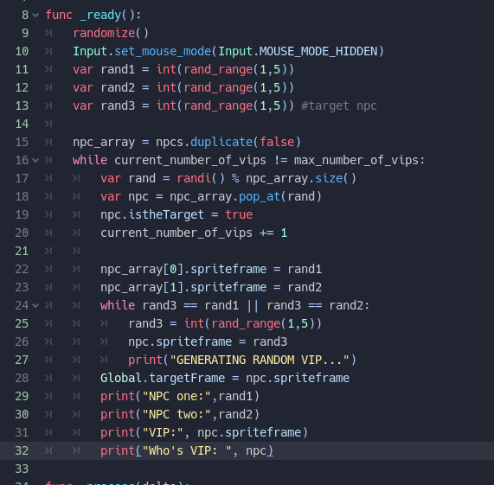The height and width of the screenshot is (485, 494).
Task: Click the set_mouse_mode method name
Action: point(163,51)
